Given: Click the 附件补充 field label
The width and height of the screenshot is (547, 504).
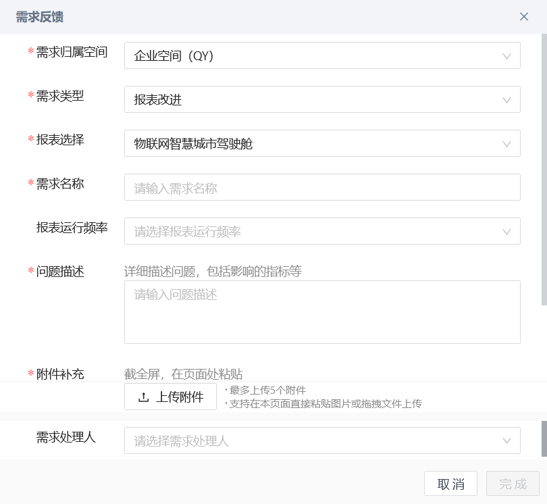Looking at the screenshot, I should click(60, 374).
